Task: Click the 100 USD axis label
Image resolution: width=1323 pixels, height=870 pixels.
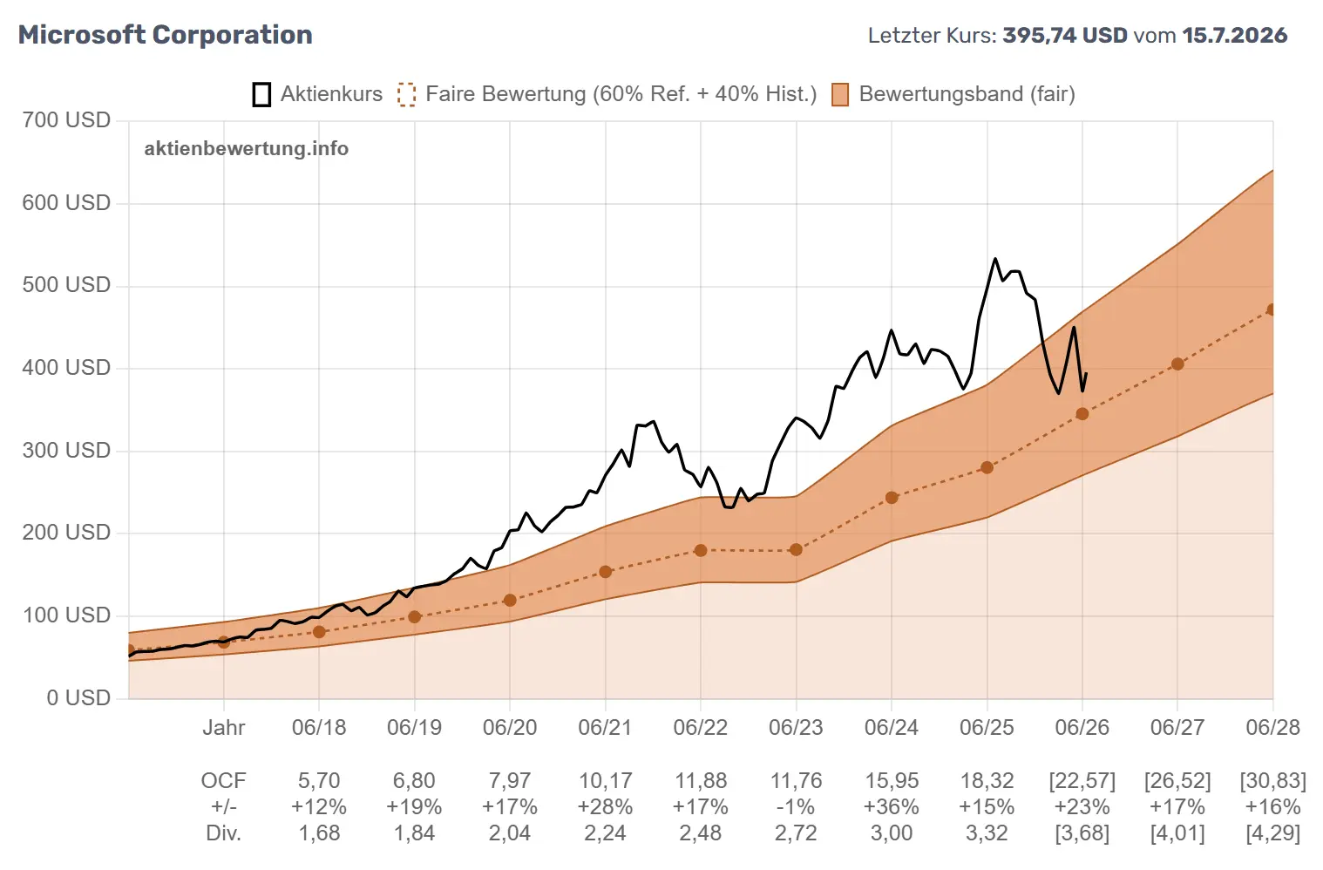Action: pyautogui.click(x=66, y=615)
